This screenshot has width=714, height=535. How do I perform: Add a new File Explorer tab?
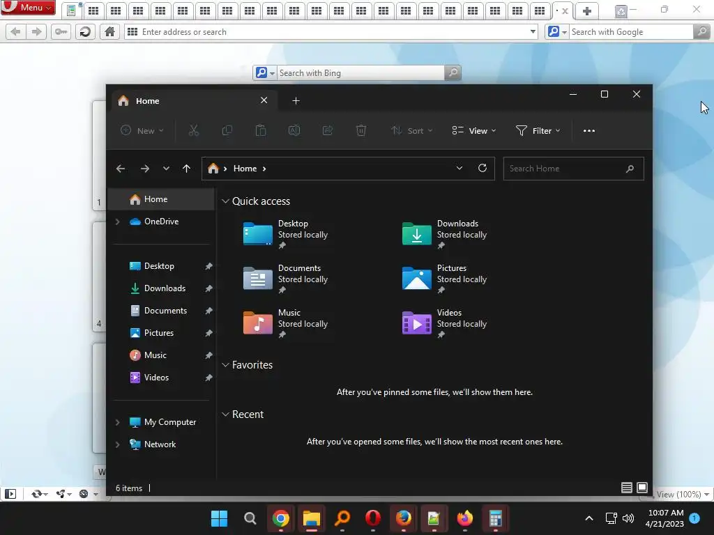[x=296, y=100]
